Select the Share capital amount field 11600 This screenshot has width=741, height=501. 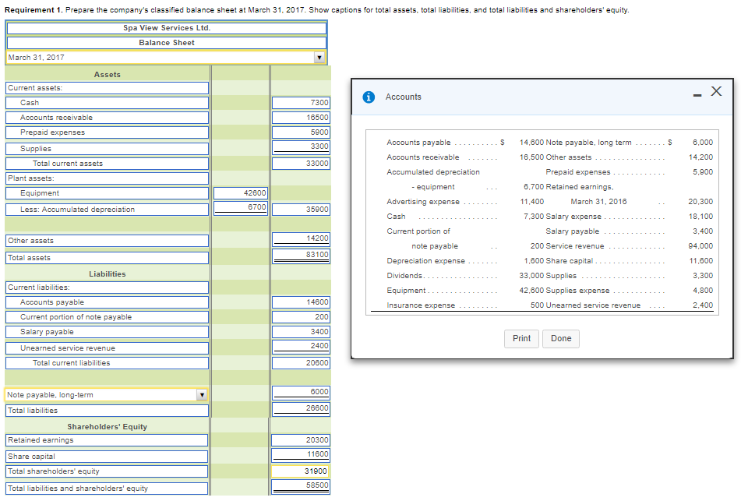tap(301, 455)
